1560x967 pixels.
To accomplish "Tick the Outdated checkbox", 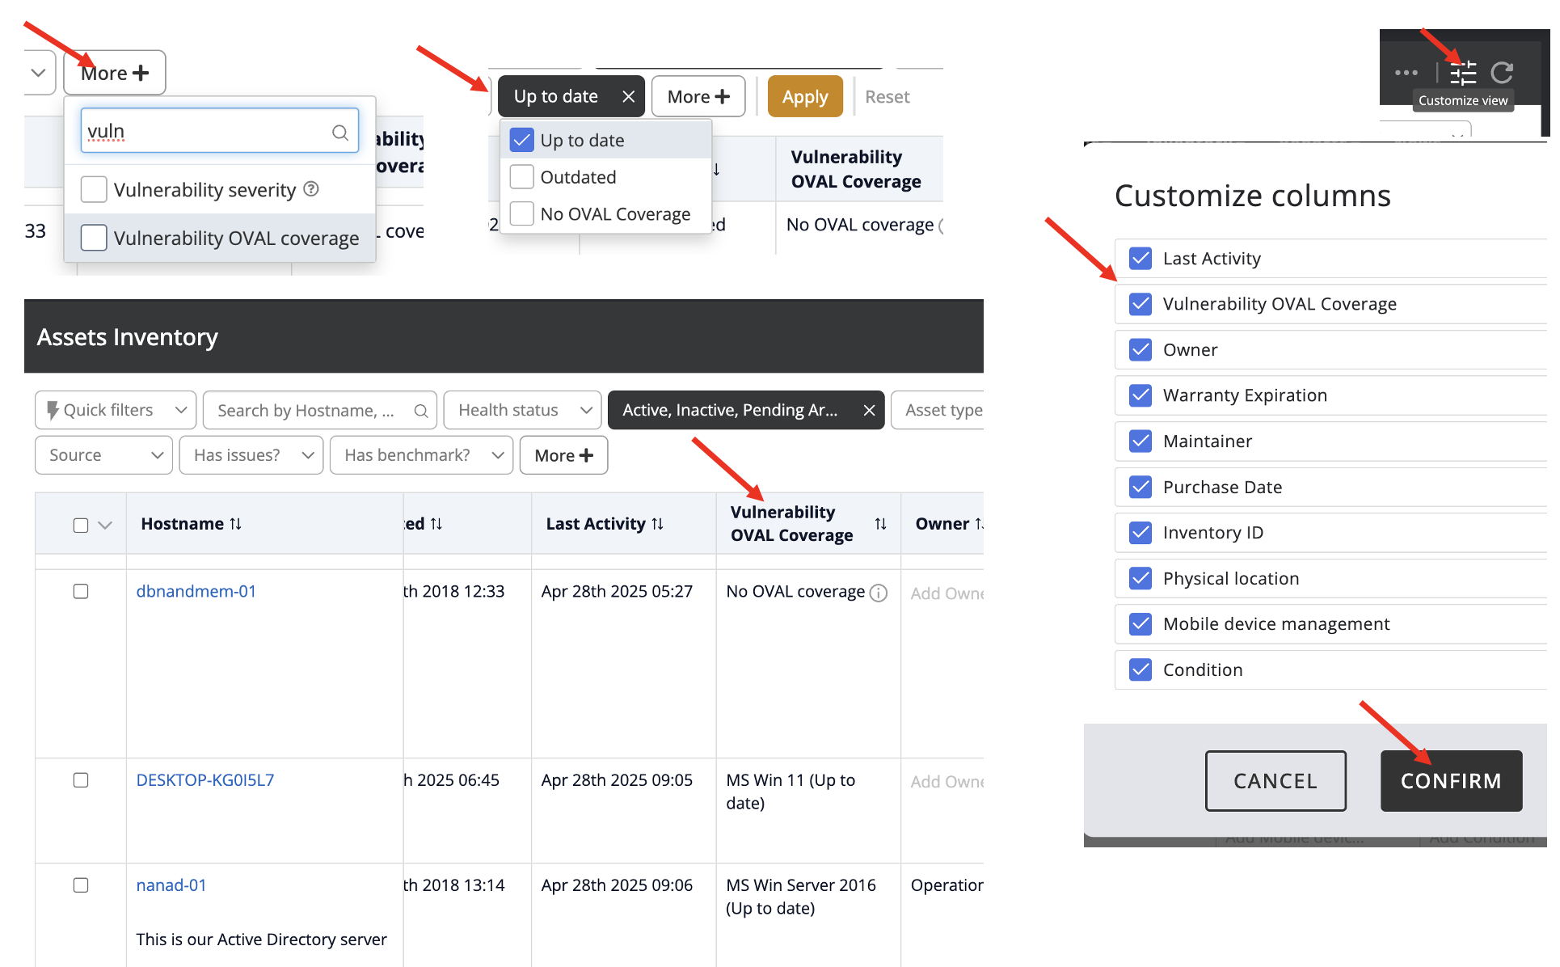I will coord(522,177).
